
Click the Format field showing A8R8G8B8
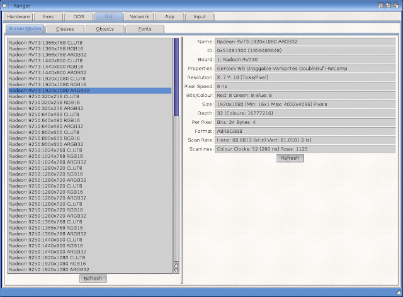tap(305, 132)
